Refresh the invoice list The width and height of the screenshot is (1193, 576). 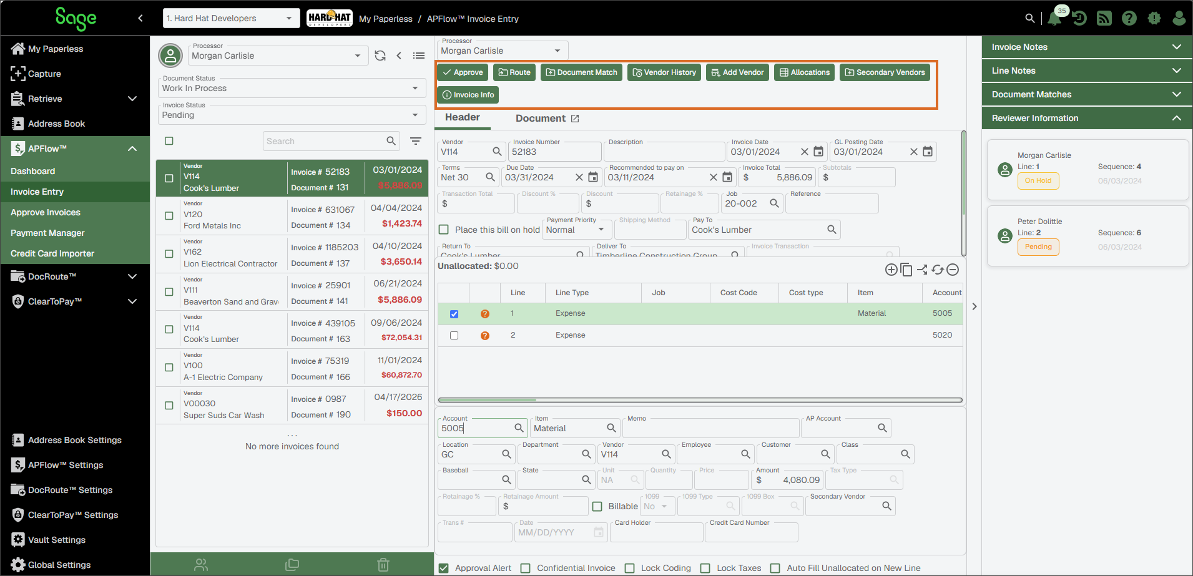click(380, 56)
